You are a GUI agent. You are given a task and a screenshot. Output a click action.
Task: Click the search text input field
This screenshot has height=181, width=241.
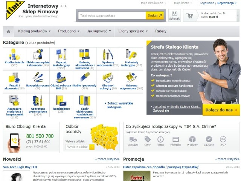coord(112,15)
